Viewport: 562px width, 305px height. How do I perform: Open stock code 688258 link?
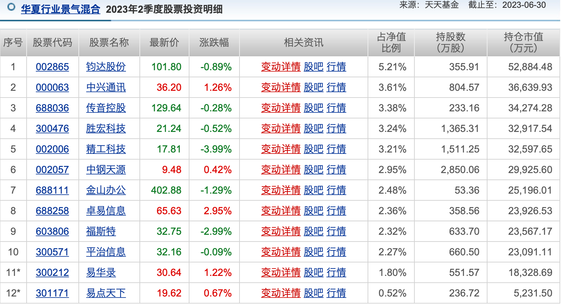[x=52, y=211]
